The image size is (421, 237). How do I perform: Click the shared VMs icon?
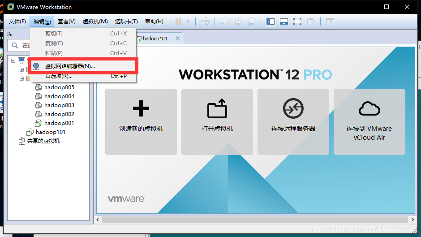tap(22, 141)
